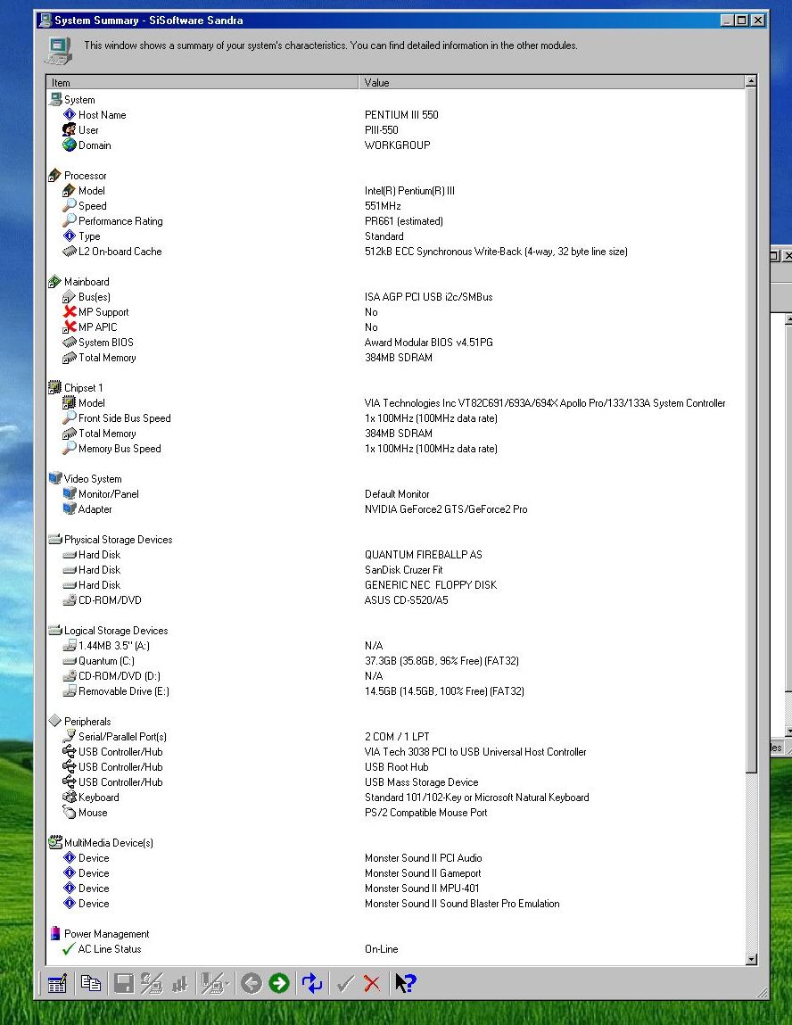Click the Award Modular BIOS v4.51PG value

tap(429, 342)
